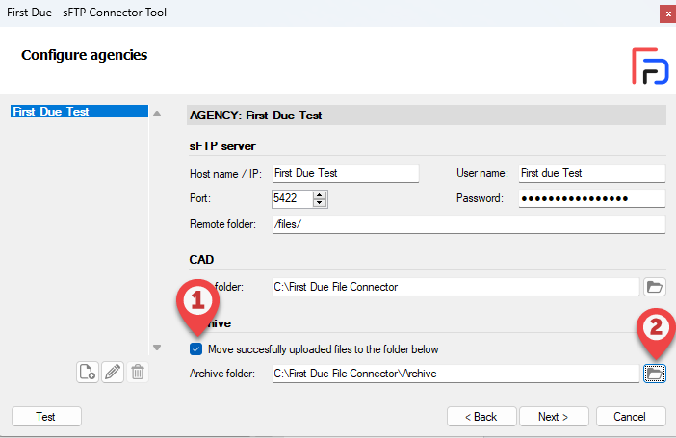This screenshot has height=438, width=676.
Task: Decrease the Port number with down arrow
Action: pyautogui.click(x=320, y=203)
